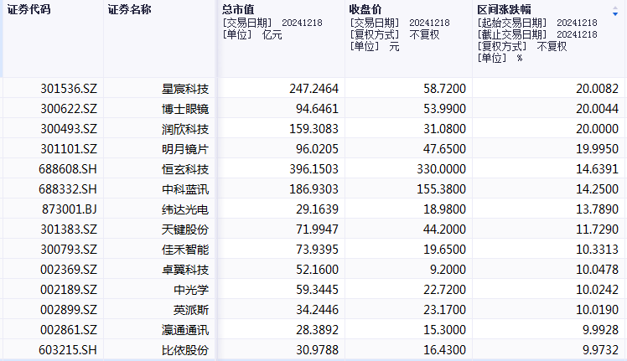Select stock code 002369.SZ
This screenshot has width=627, height=361.
coord(69,270)
